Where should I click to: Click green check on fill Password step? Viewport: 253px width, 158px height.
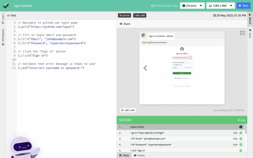pos(241,145)
